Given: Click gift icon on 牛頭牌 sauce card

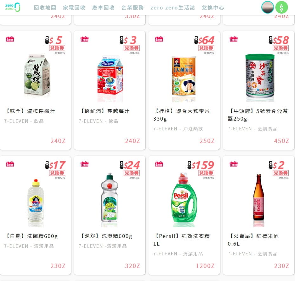Looking at the screenshot, I should point(233,39).
